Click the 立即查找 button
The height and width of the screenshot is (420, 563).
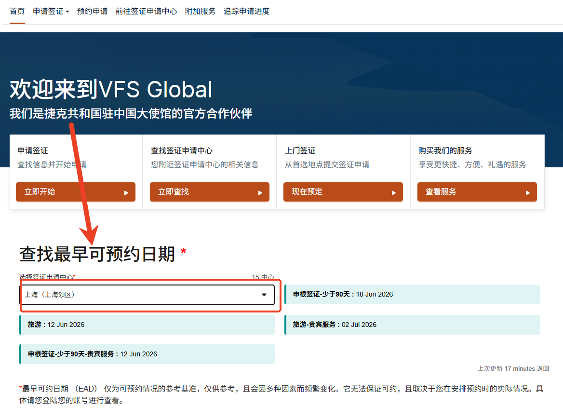(209, 192)
